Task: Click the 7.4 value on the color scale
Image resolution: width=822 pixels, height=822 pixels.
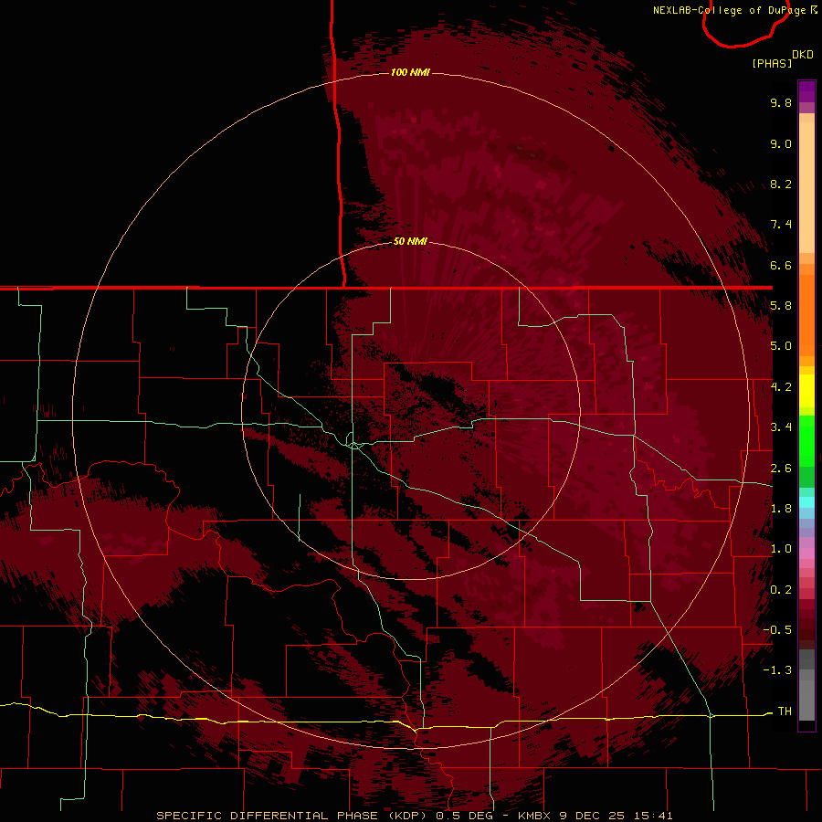Action: coord(781,225)
